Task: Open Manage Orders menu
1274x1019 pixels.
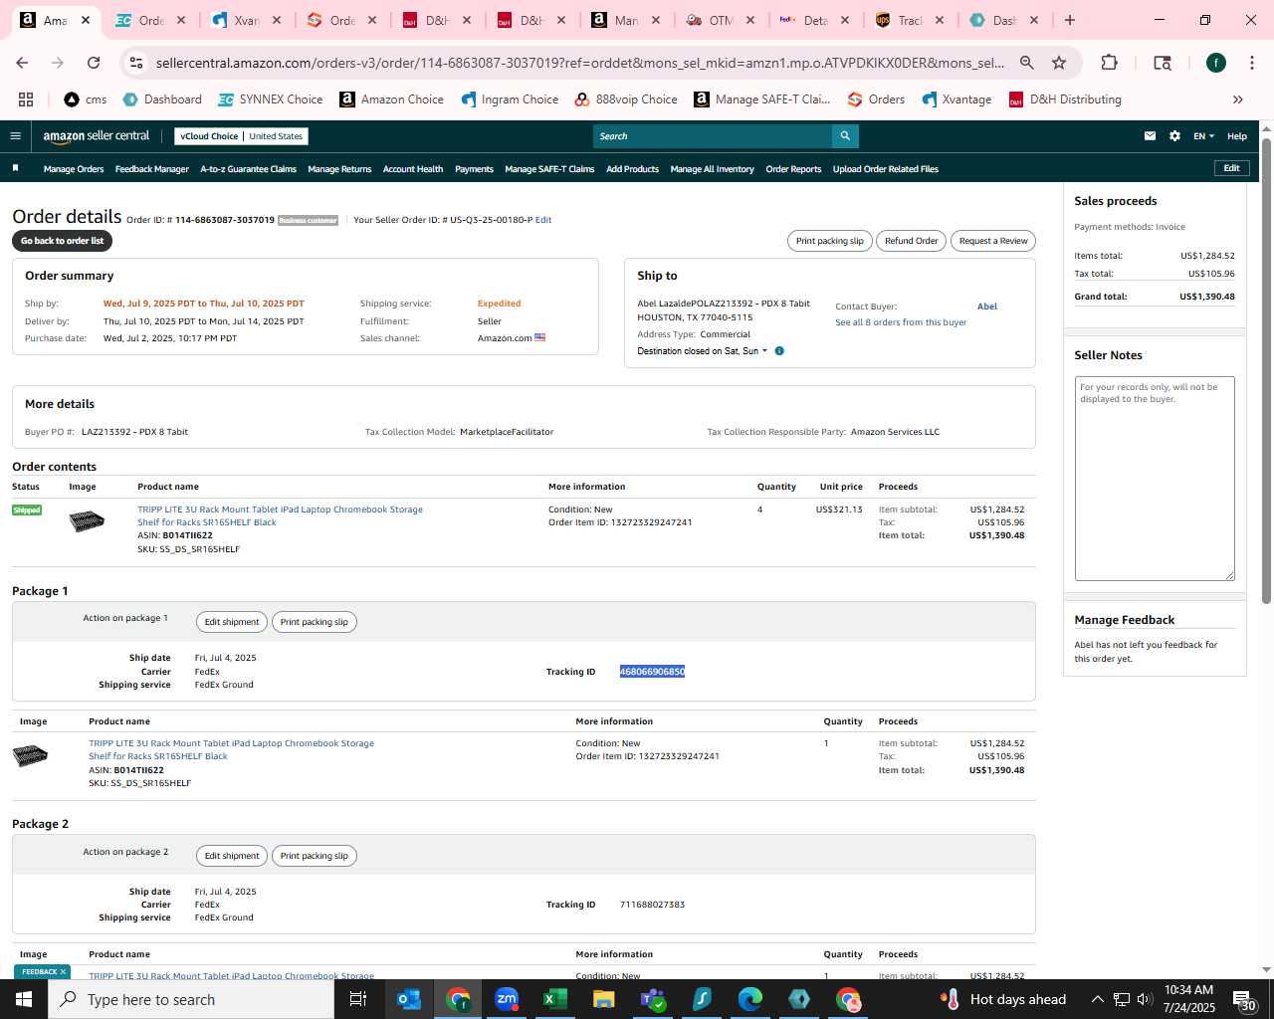Action: point(74,169)
